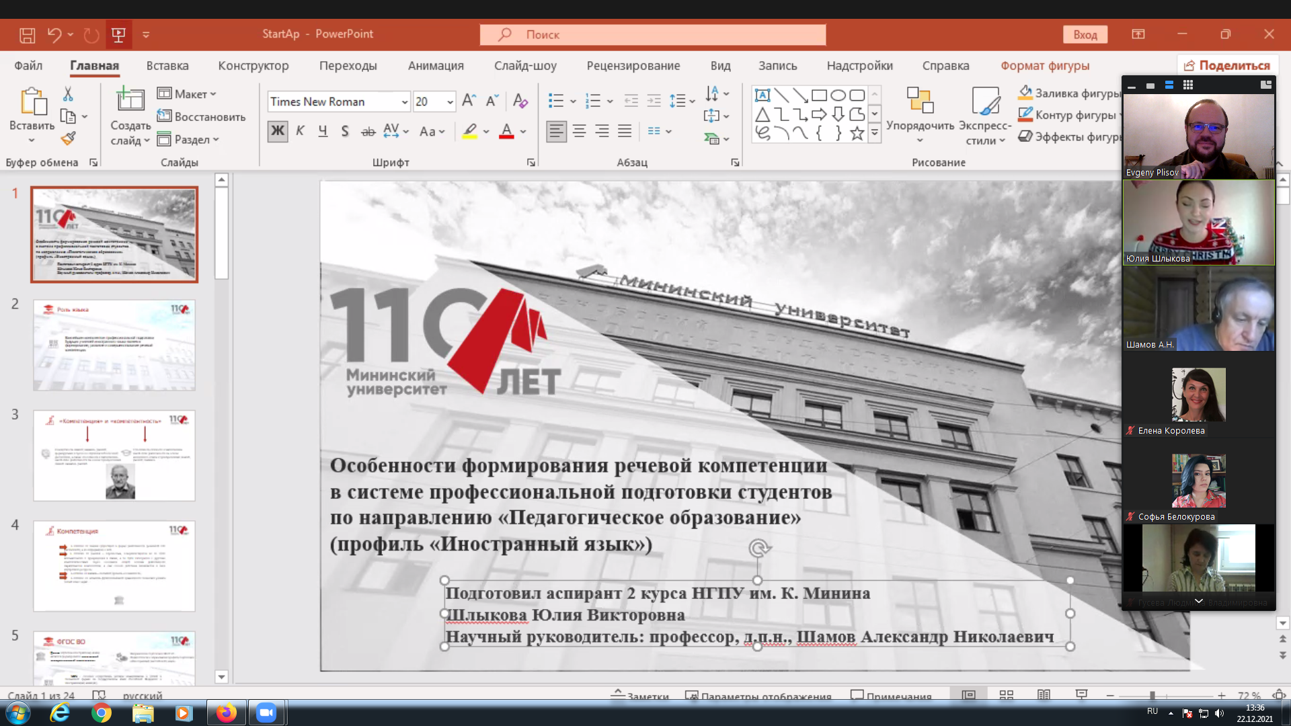
Task: Toggle underline formatting
Action: 323,131
